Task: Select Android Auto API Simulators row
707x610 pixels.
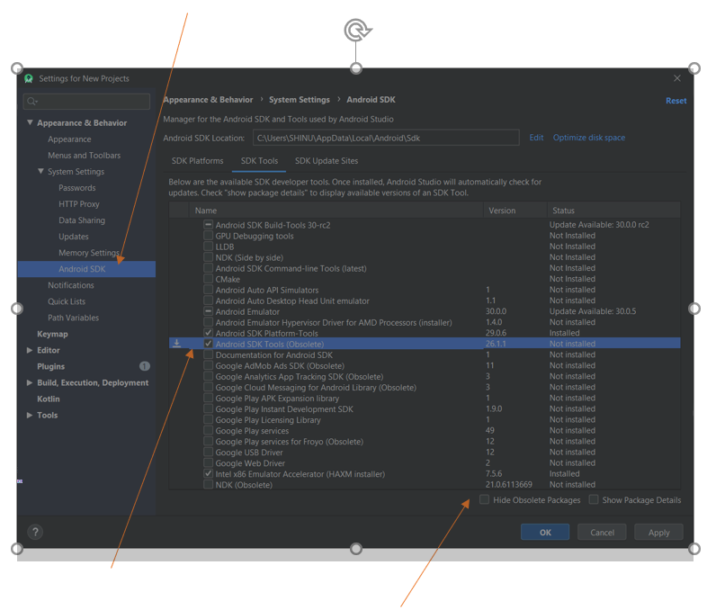Action: coord(425,290)
